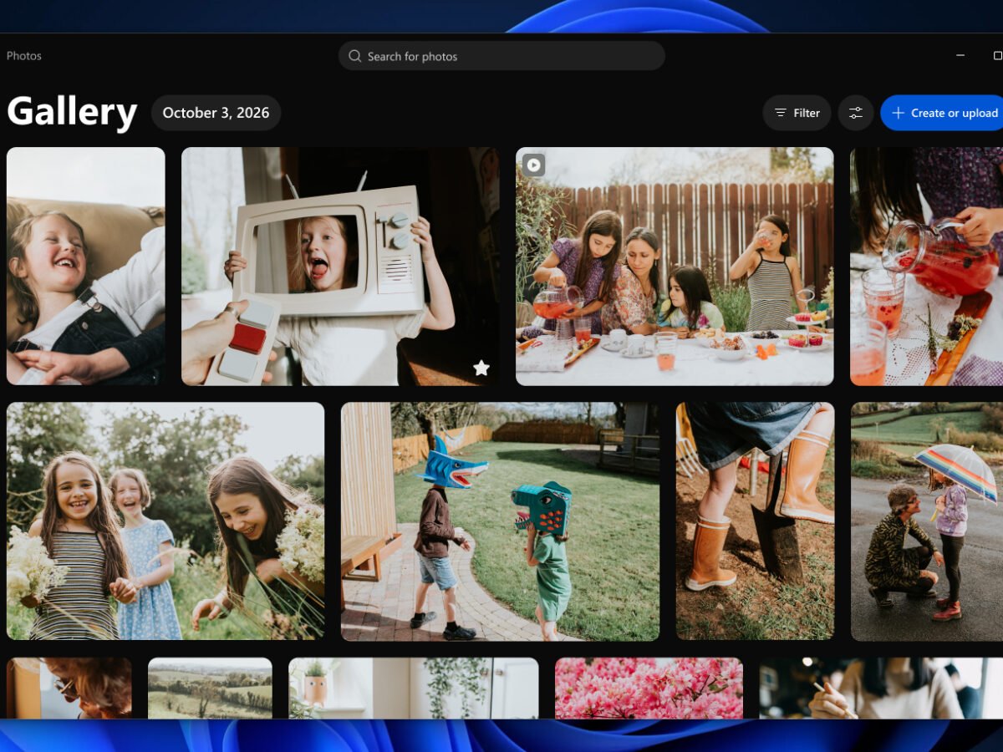The image size is (1003, 752).
Task: Open the cardboard TV costume photo
Action: tap(340, 267)
